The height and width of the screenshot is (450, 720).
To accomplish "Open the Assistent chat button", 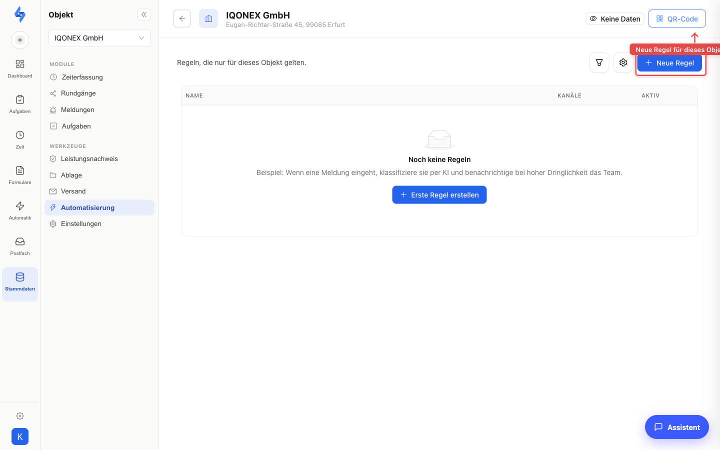I will 677,427.
